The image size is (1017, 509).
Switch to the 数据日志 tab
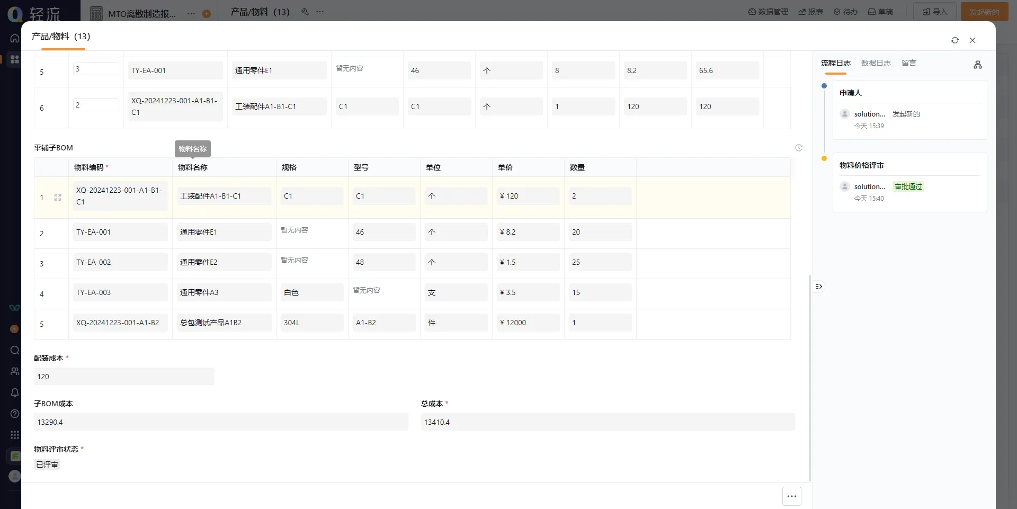876,63
